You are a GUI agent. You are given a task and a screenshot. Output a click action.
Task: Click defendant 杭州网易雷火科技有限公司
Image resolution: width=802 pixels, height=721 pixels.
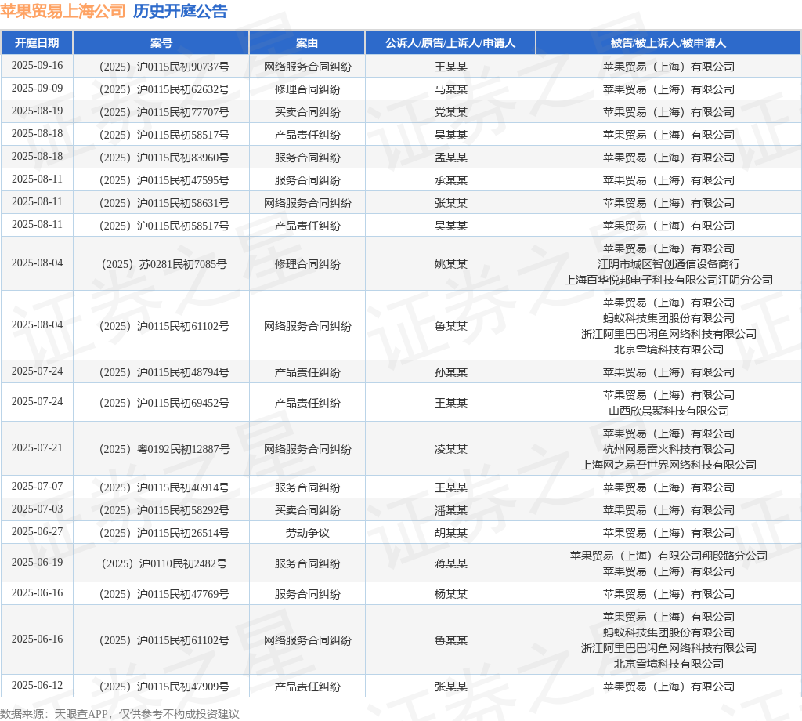pyautogui.click(x=669, y=449)
